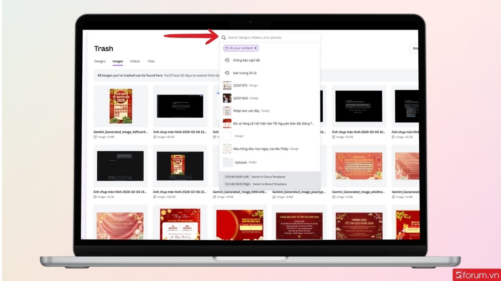
Task: Click the history icon beside "thông báo nghỉ tết"
Action: 227,60
